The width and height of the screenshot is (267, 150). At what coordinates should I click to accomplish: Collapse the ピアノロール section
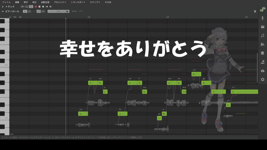pyautogui.click(x=3, y=11)
